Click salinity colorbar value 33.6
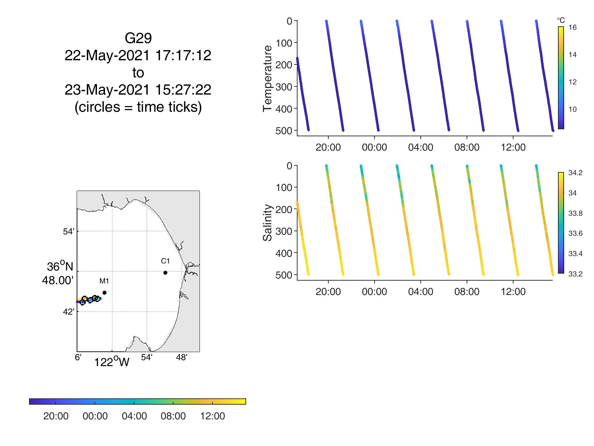The height and width of the screenshot is (446, 594). (x=575, y=234)
